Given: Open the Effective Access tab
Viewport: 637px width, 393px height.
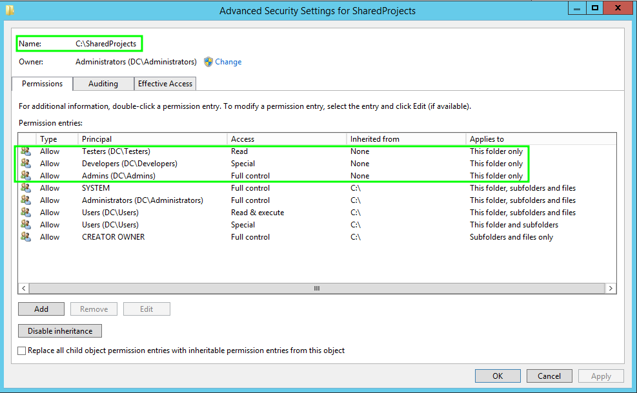Looking at the screenshot, I should (165, 84).
